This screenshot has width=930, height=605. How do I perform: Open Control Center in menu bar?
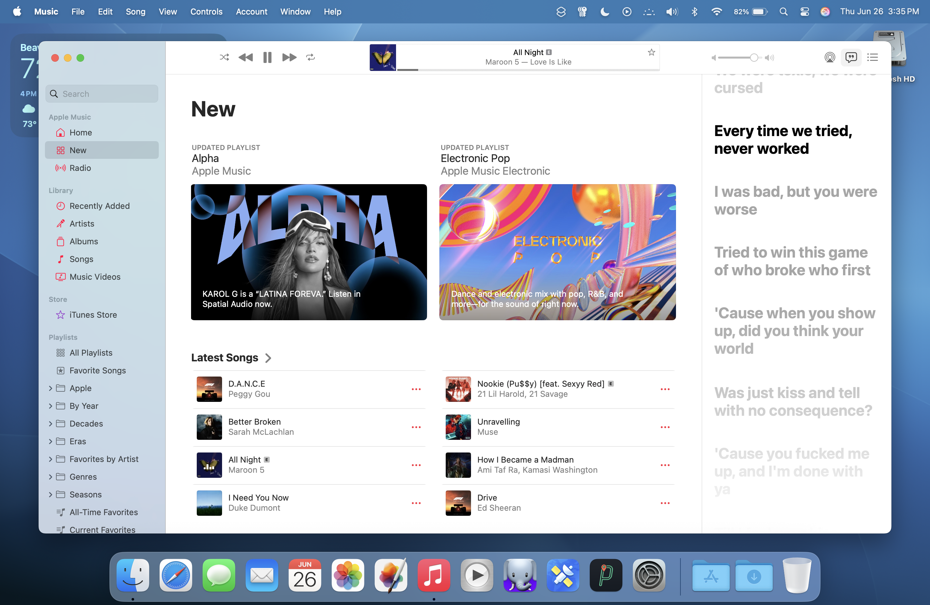(804, 12)
